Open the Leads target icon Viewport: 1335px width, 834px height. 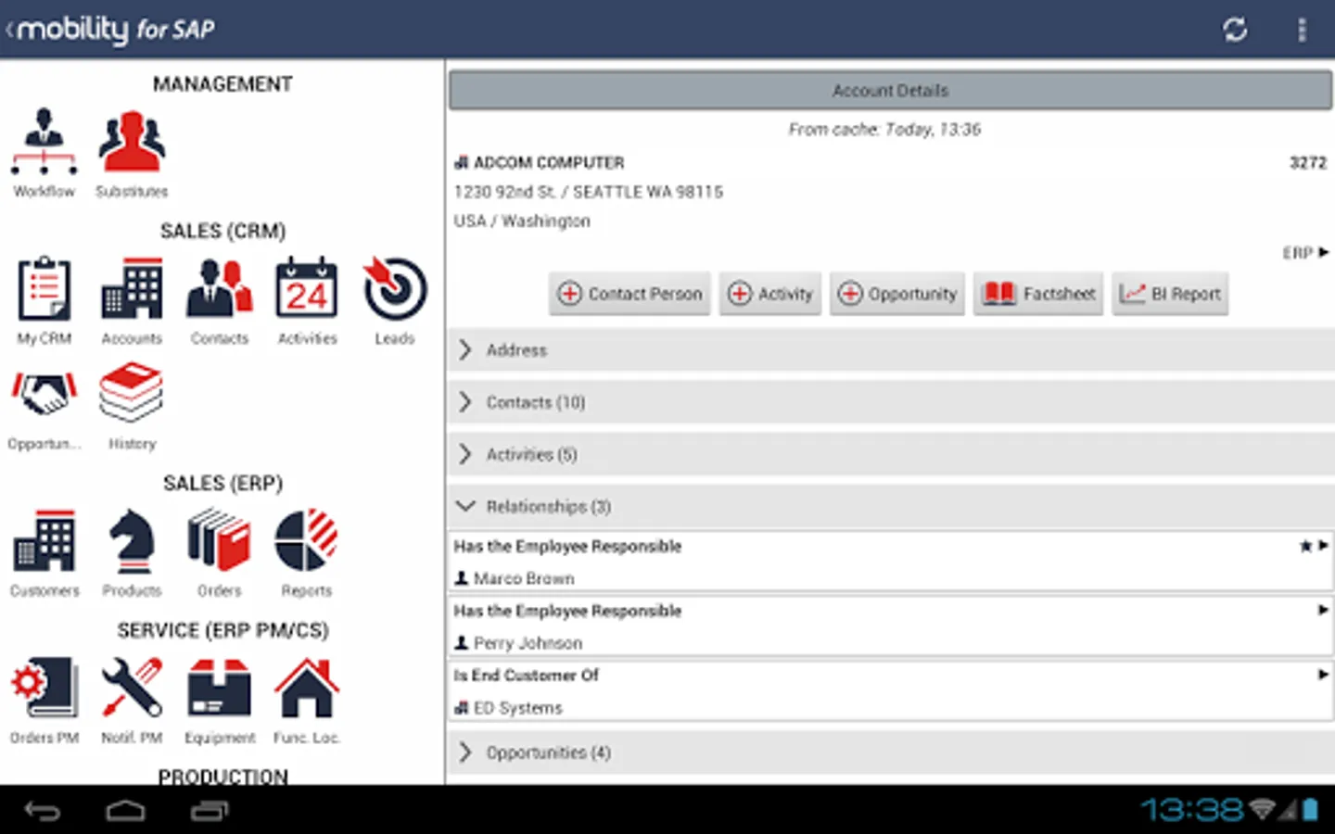pos(395,289)
